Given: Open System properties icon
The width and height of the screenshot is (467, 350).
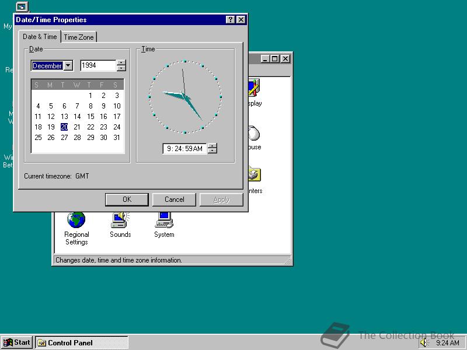Looking at the screenshot, I should click(163, 220).
